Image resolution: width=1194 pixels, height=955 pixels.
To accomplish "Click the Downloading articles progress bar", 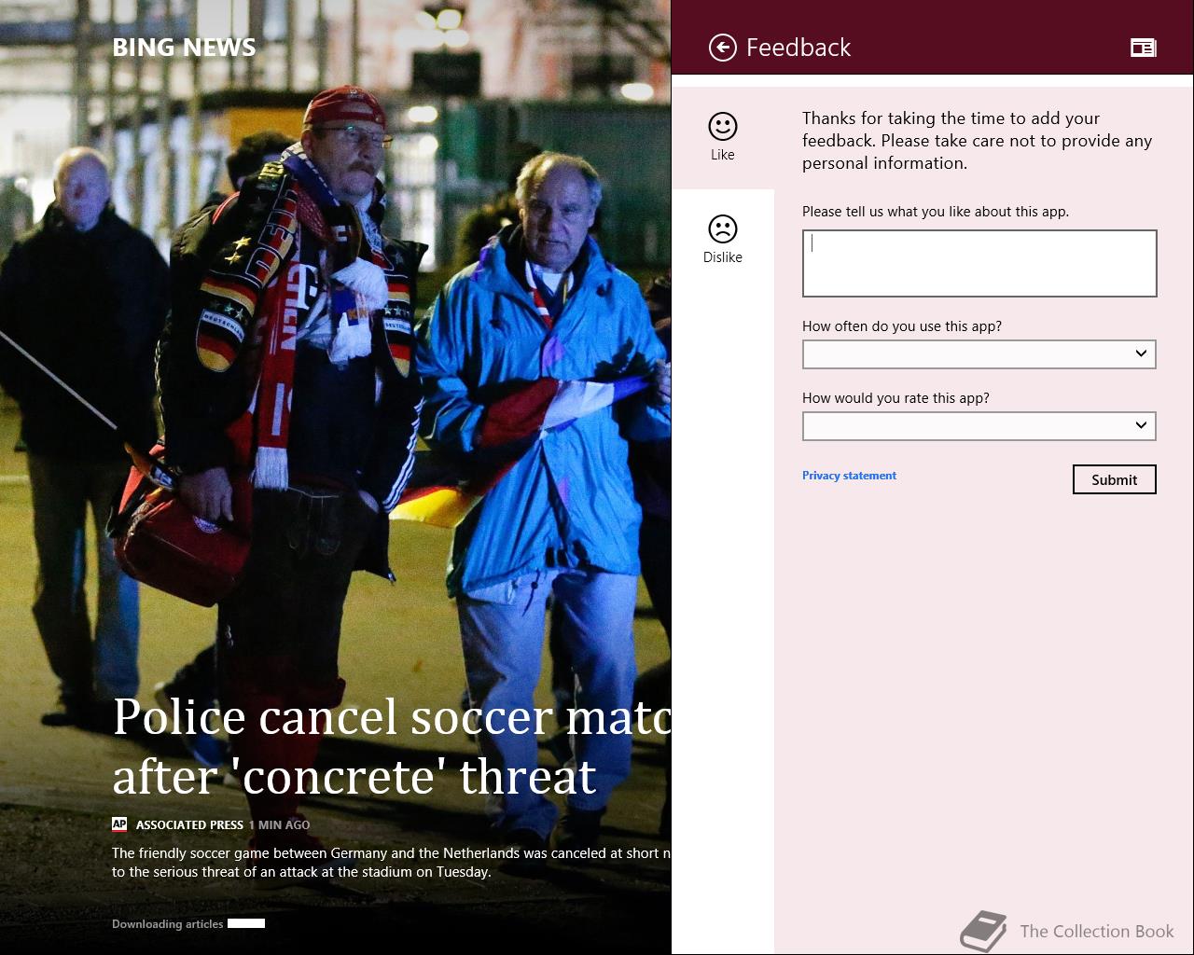I will point(246,923).
